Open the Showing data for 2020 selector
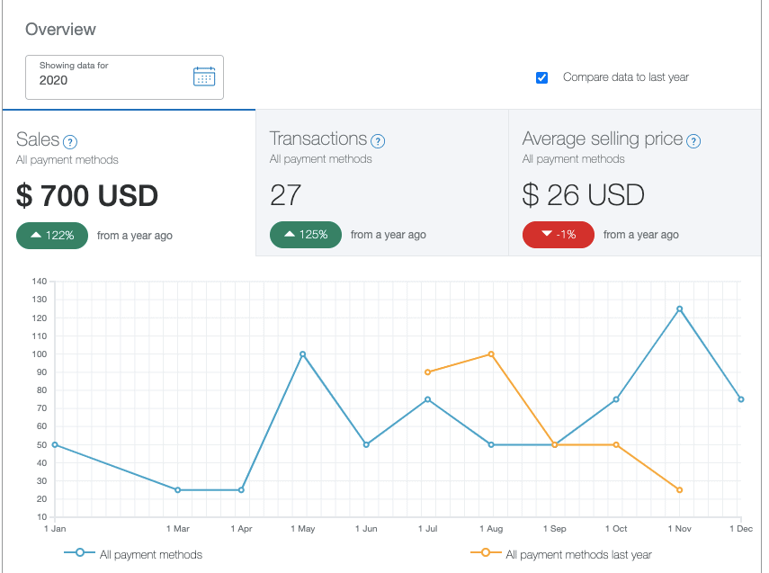The width and height of the screenshot is (769, 573). (125, 77)
